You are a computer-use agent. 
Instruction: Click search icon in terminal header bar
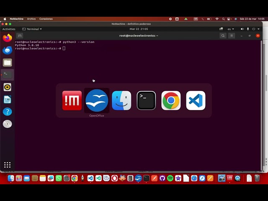point(223,36)
